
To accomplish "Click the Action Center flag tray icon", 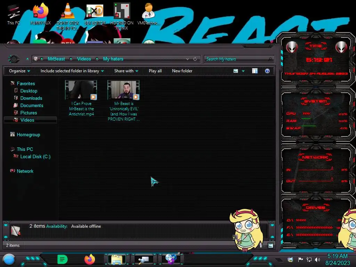I will coord(301,259).
